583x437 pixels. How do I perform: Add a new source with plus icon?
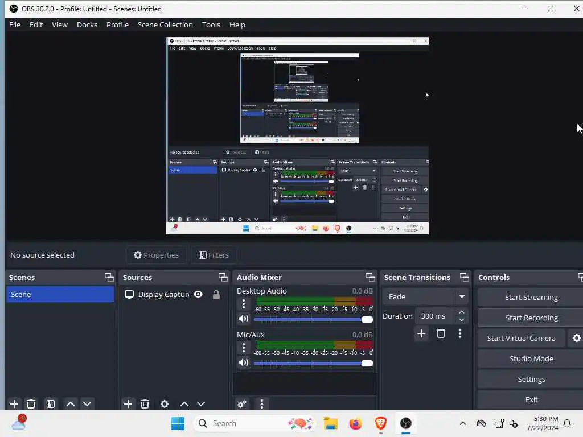[128, 404]
